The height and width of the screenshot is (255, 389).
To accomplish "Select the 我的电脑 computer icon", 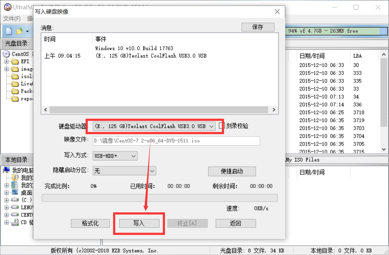I will coord(7,170).
